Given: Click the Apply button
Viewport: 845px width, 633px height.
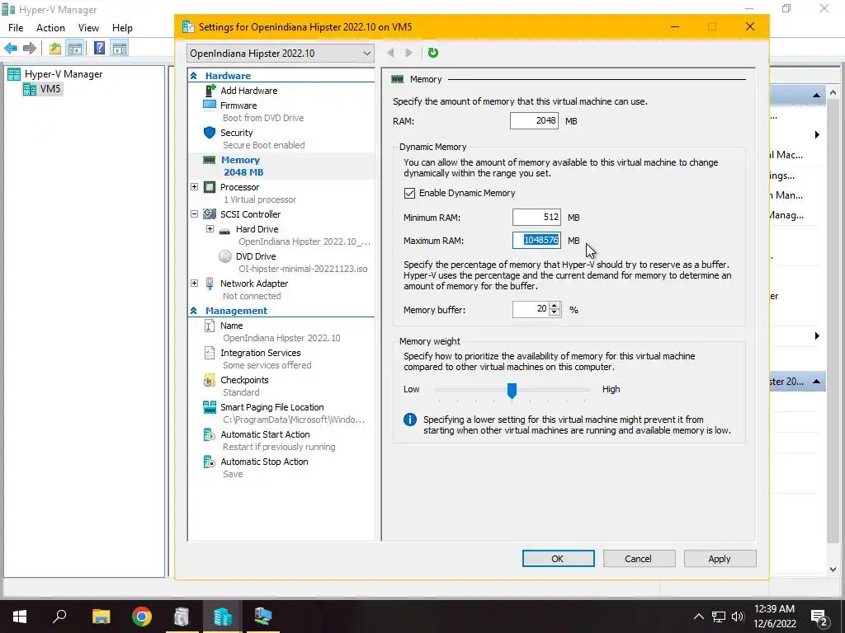Looking at the screenshot, I should click(x=720, y=559).
